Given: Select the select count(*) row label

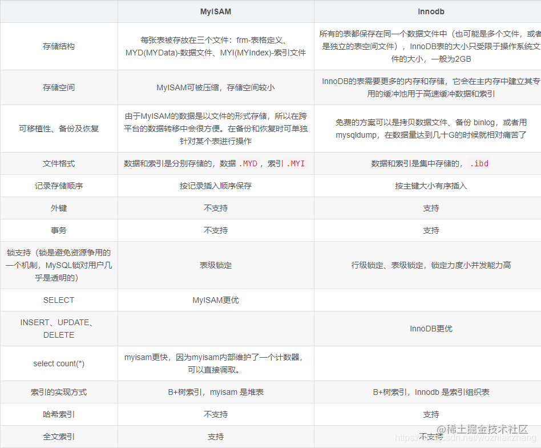Looking at the screenshot, I should click(x=59, y=363).
